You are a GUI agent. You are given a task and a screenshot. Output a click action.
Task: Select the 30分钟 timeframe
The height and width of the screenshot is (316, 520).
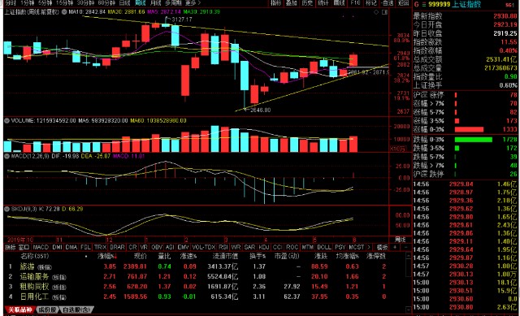point(85,2)
